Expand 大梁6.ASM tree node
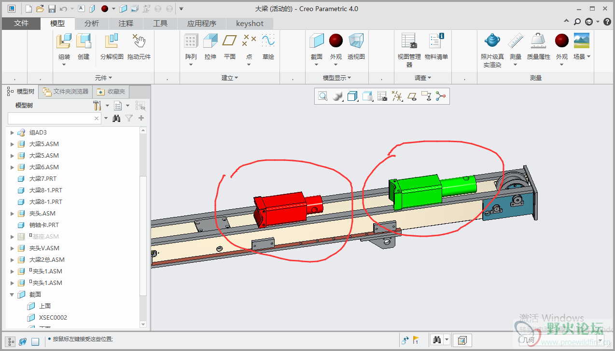This screenshot has width=615, height=351. [13, 167]
